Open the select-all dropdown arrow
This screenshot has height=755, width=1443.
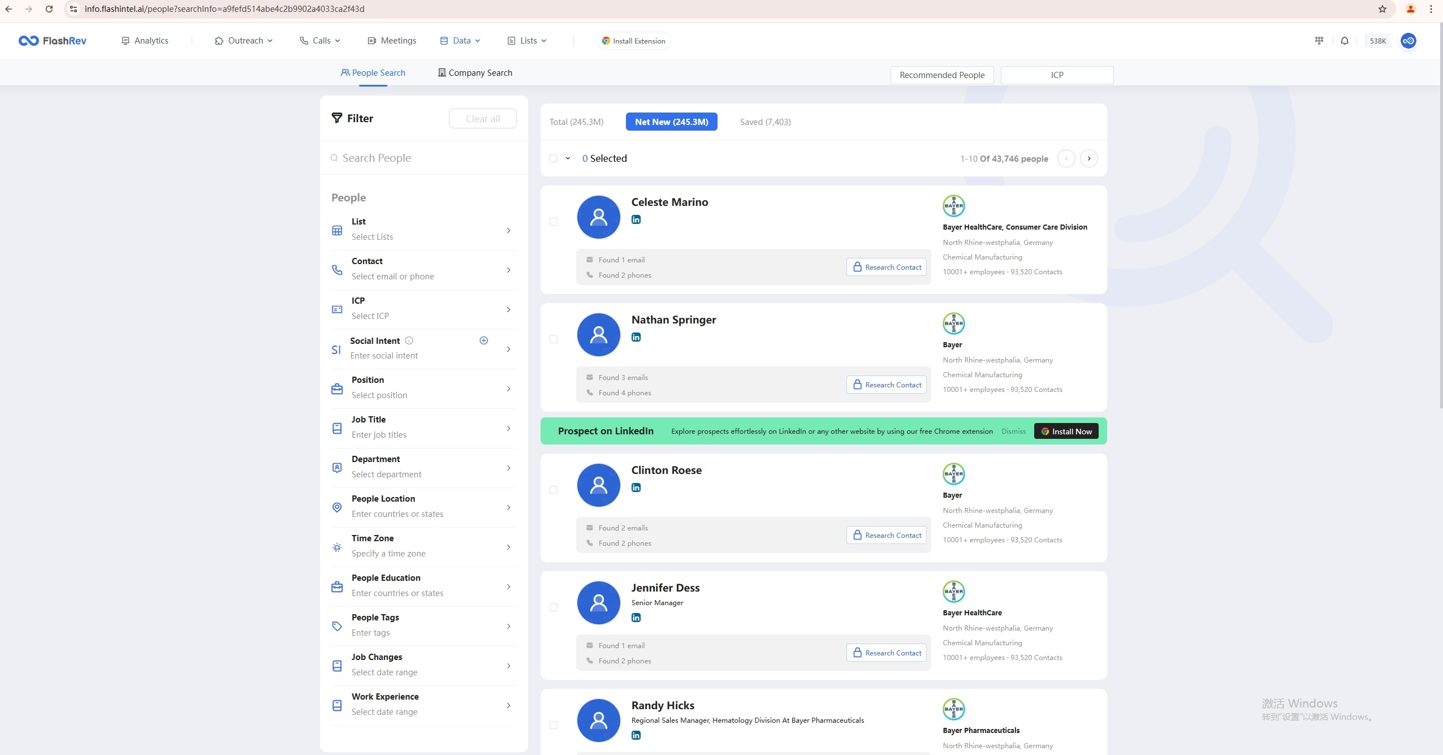coord(568,158)
